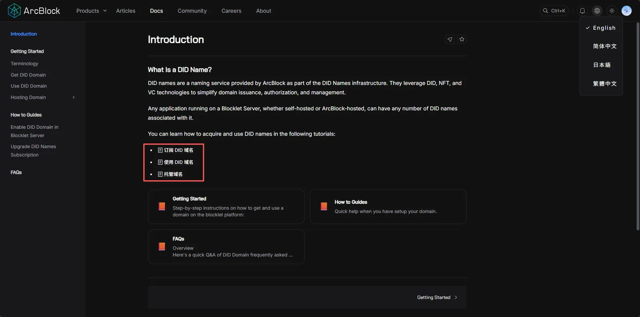The width and height of the screenshot is (640, 317).
Task: Click the ArcBlock logo icon
Action: coord(14,11)
